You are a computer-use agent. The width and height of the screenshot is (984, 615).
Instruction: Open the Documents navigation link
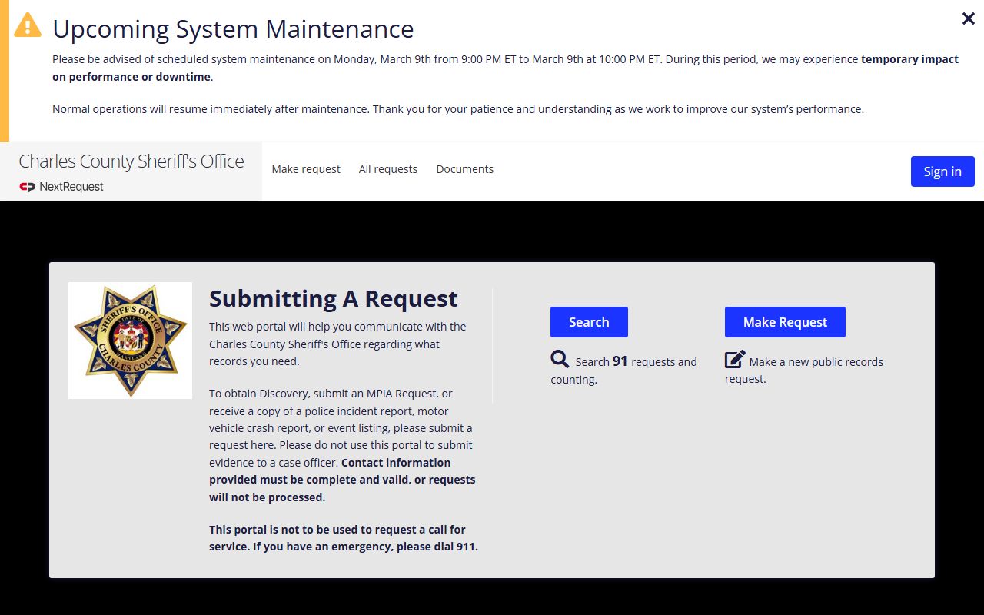point(464,169)
